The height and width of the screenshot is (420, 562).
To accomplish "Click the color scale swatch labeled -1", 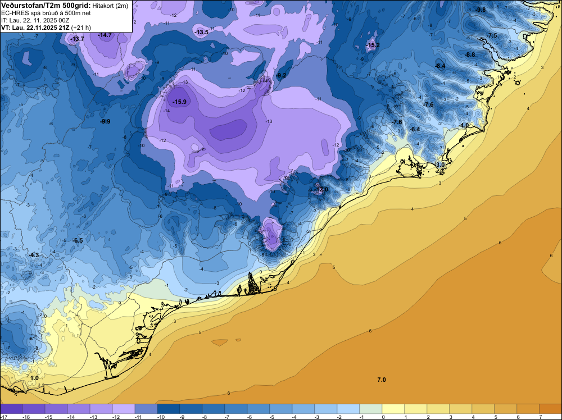I will click(x=371, y=409).
